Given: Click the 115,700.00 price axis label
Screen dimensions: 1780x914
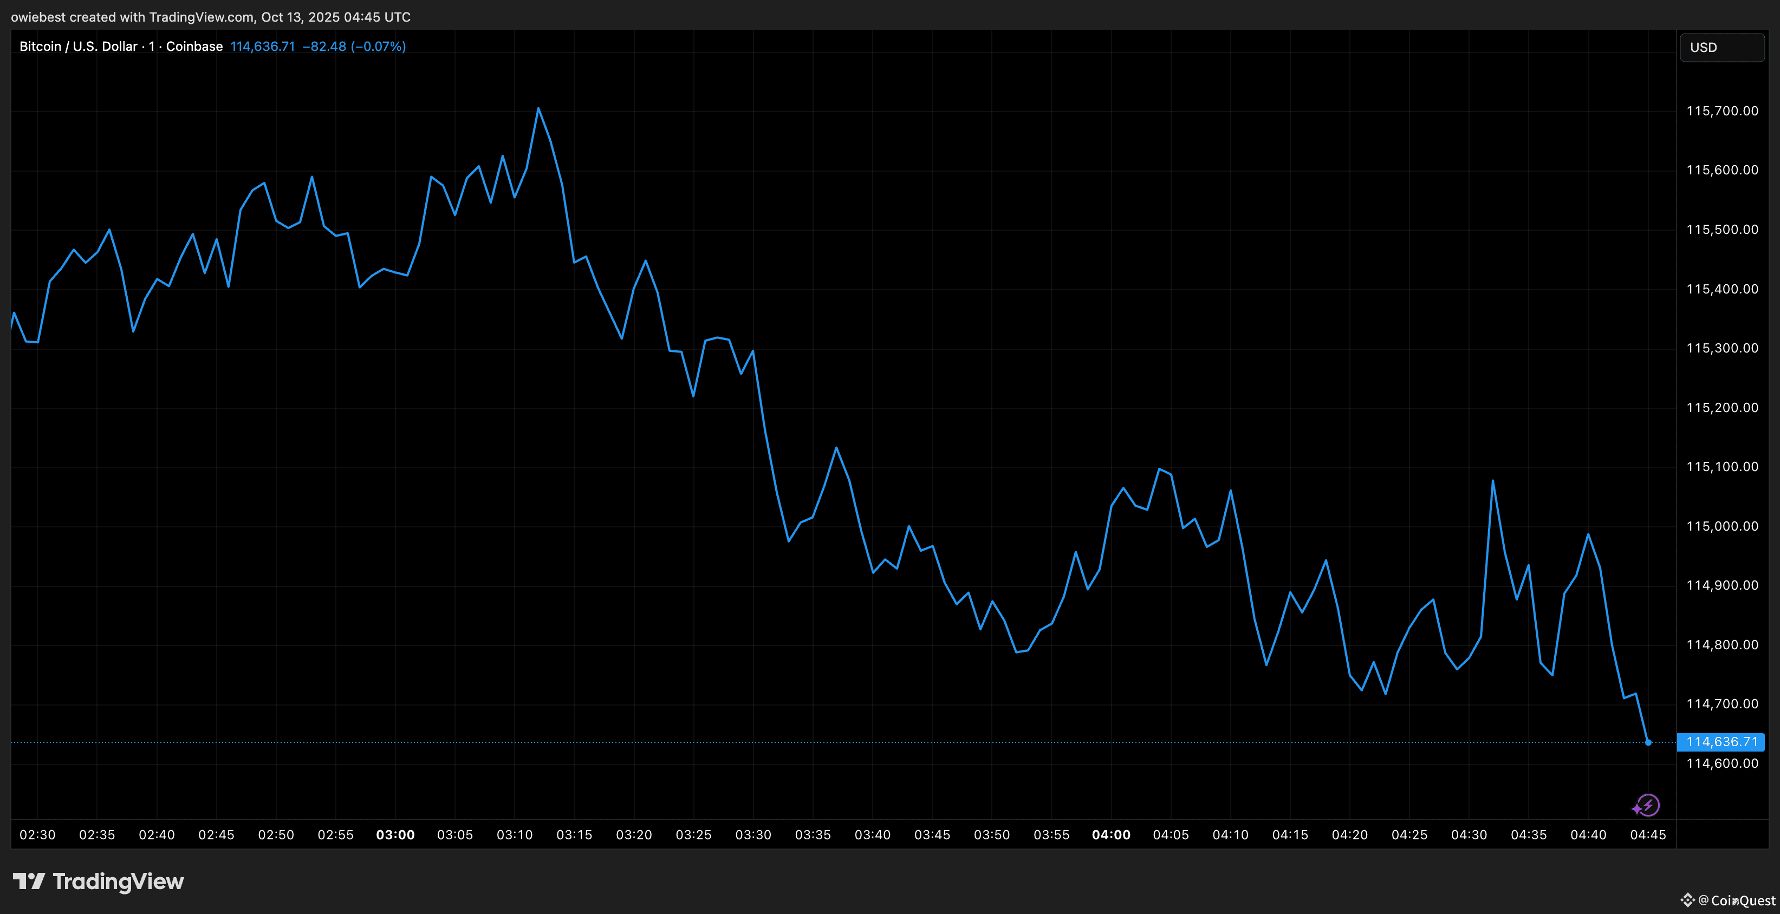Looking at the screenshot, I should [x=1722, y=110].
